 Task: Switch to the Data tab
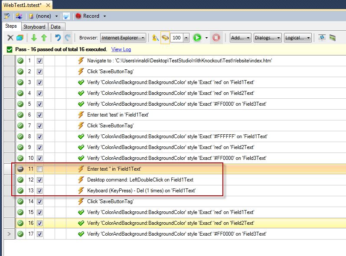55,27
